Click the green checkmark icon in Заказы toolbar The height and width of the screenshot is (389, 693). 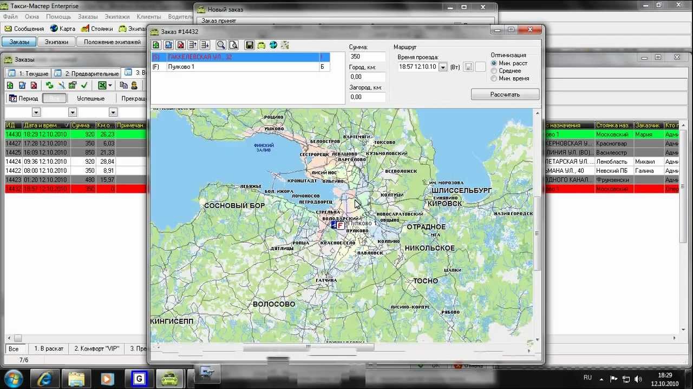[x=84, y=85]
